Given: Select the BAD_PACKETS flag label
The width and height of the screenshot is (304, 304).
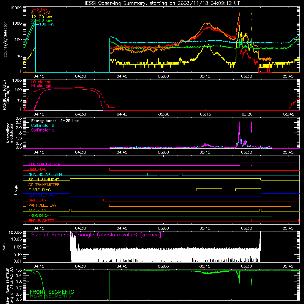Looking at the screenshot, I should click(x=41, y=220).
